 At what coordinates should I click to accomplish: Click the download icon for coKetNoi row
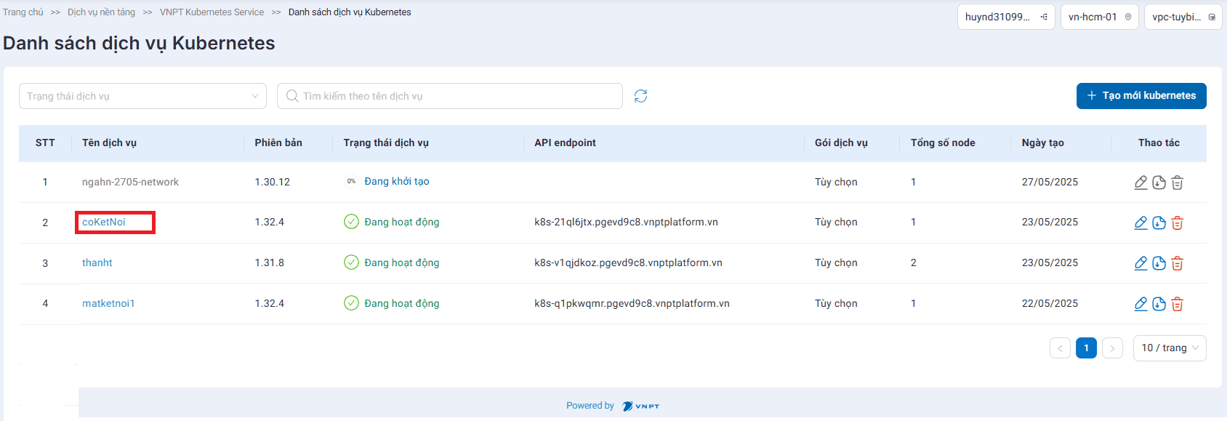[1159, 222]
